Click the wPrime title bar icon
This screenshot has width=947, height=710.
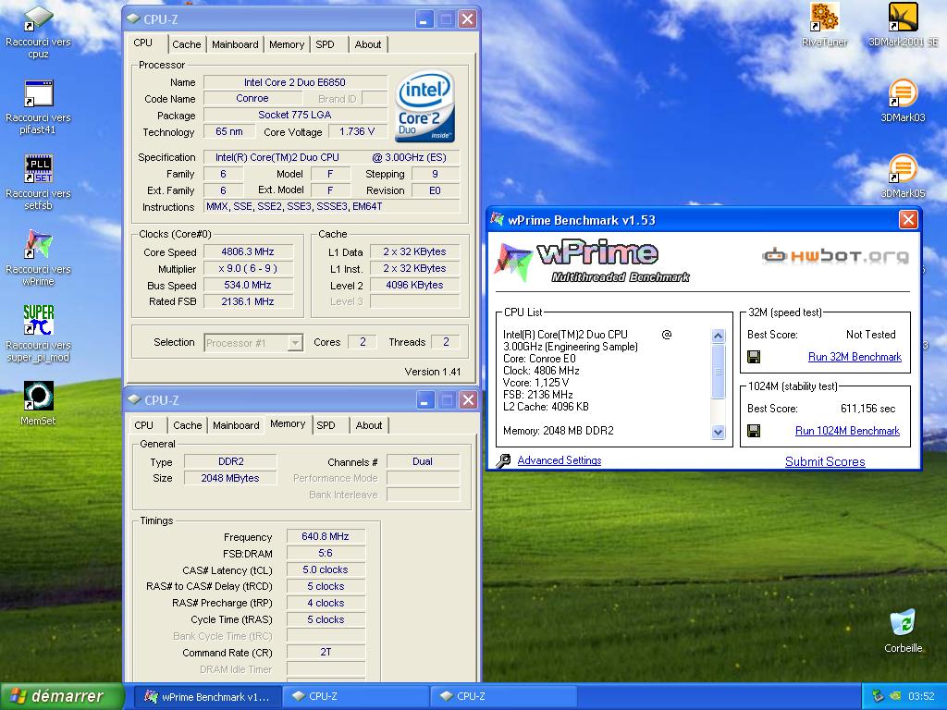[x=497, y=219]
